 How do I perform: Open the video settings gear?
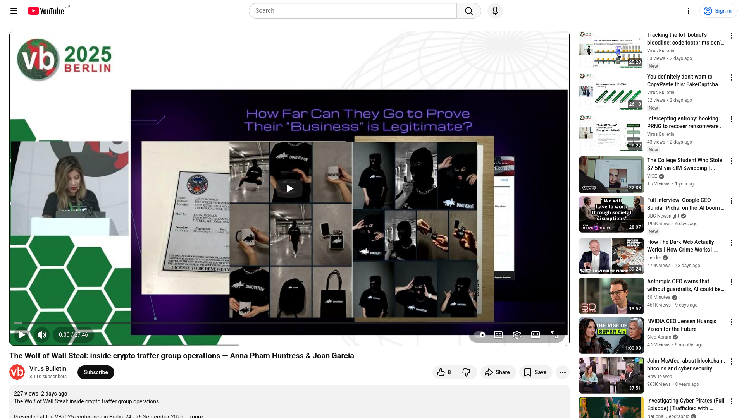click(x=517, y=335)
